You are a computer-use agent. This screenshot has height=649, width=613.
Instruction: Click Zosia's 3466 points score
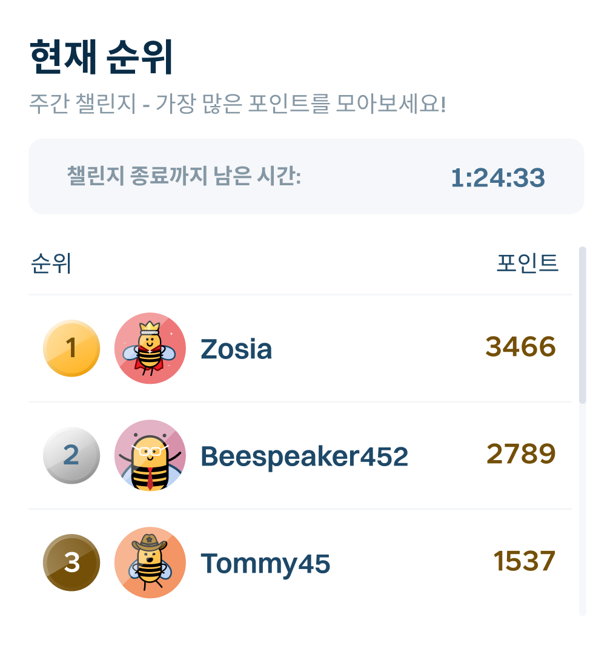point(520,348)
